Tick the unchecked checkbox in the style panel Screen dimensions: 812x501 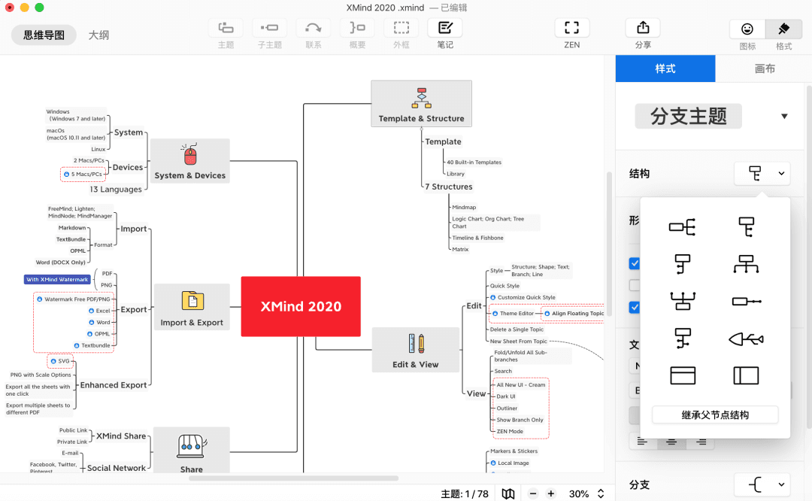pos(635,285)
